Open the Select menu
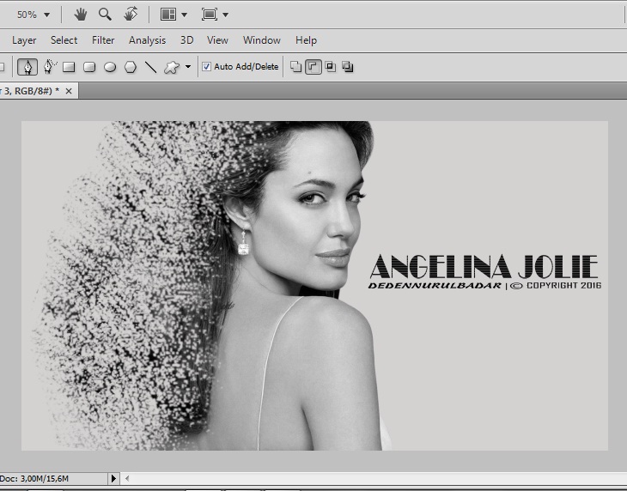The image size is (627, 491). click(x=64, y=40)
